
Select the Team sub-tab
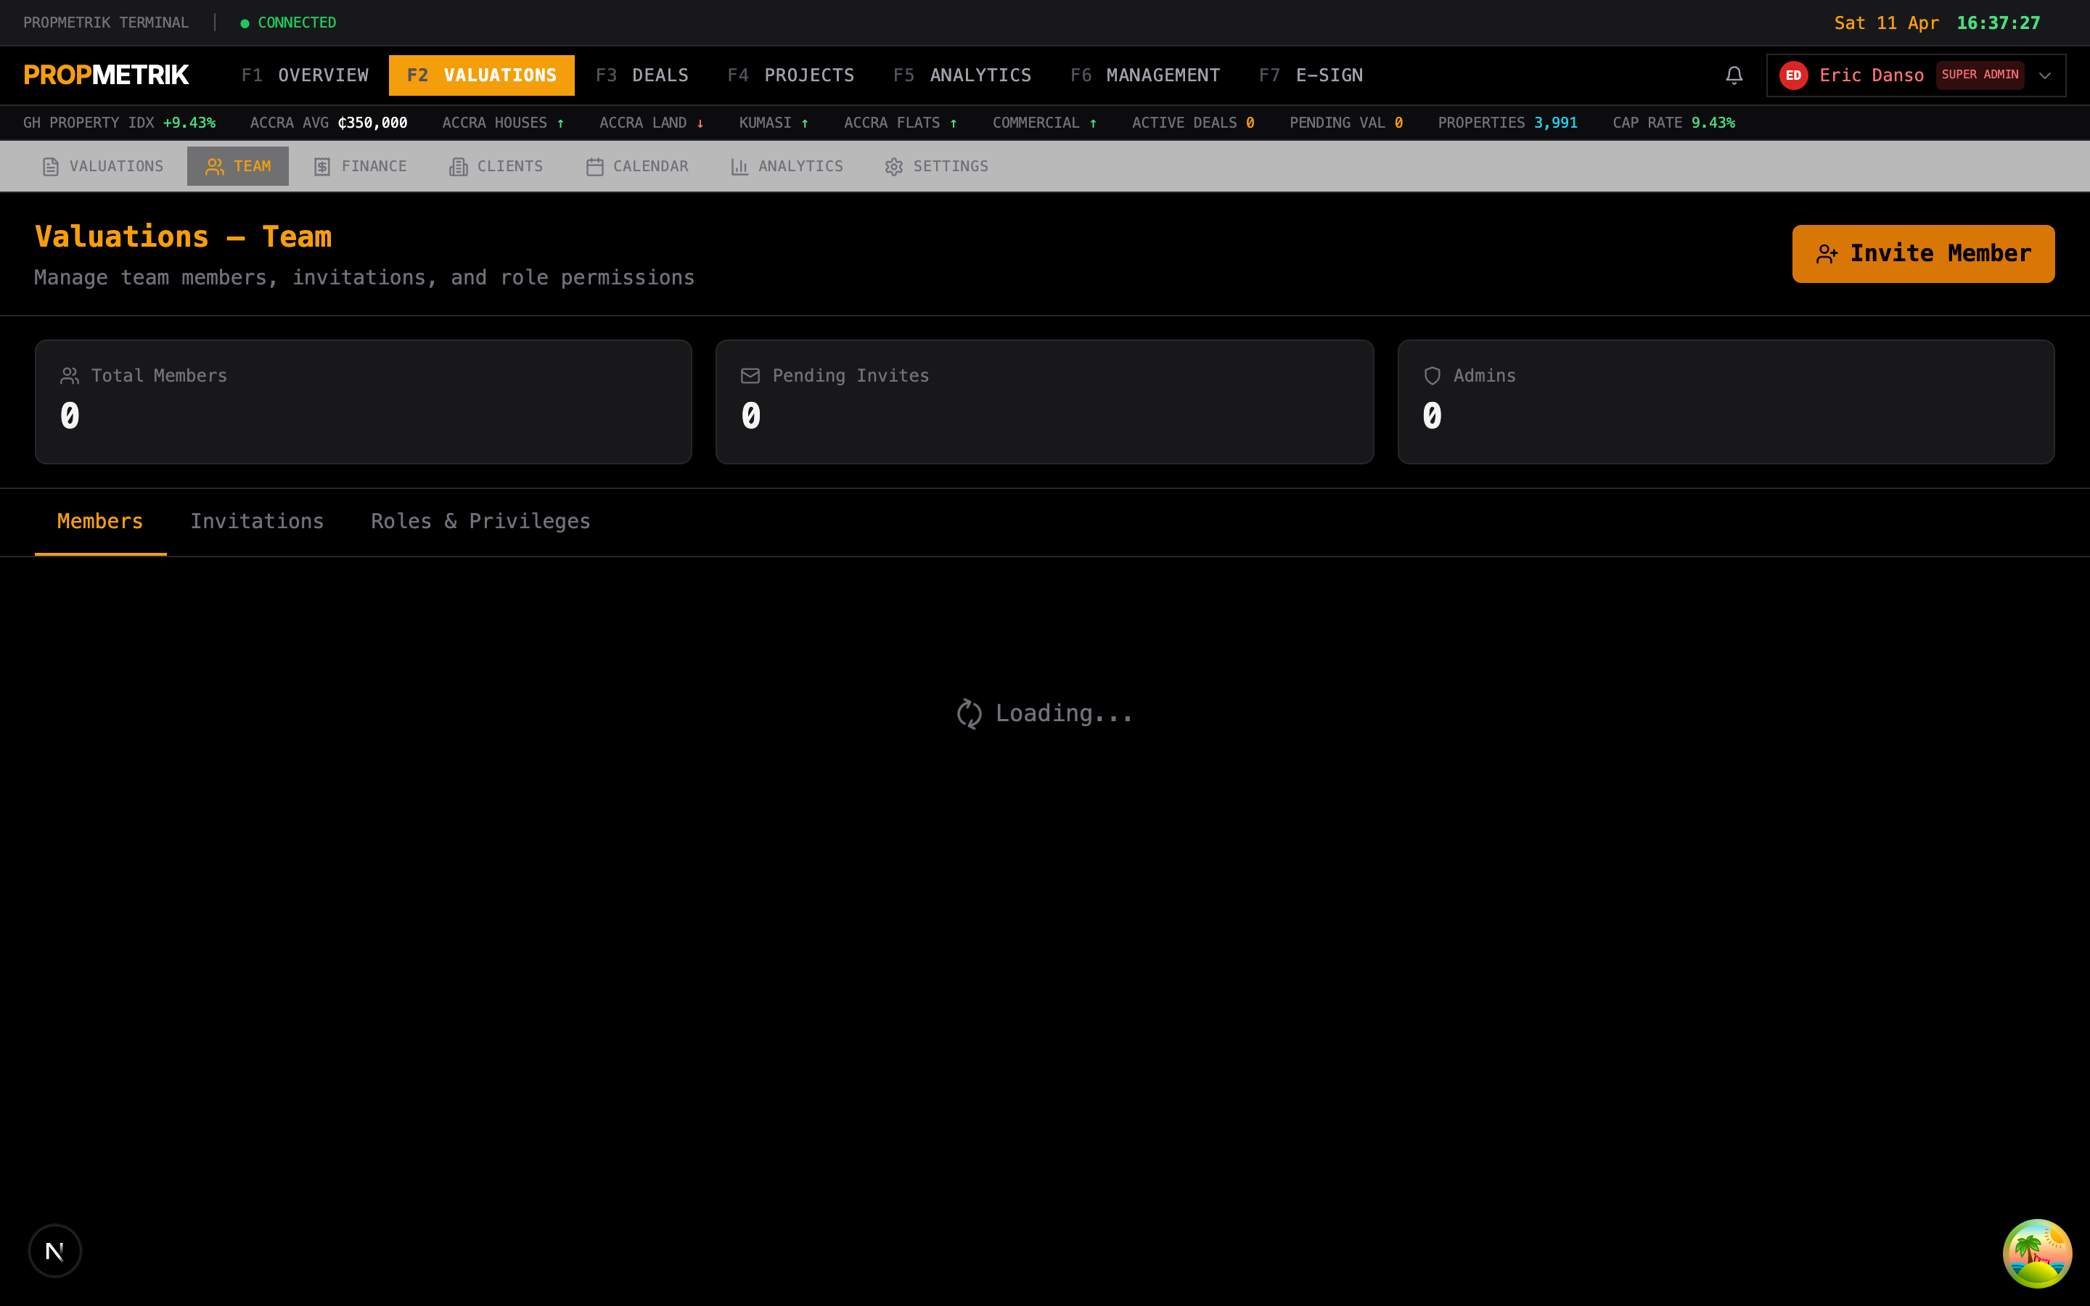[237, 166]
